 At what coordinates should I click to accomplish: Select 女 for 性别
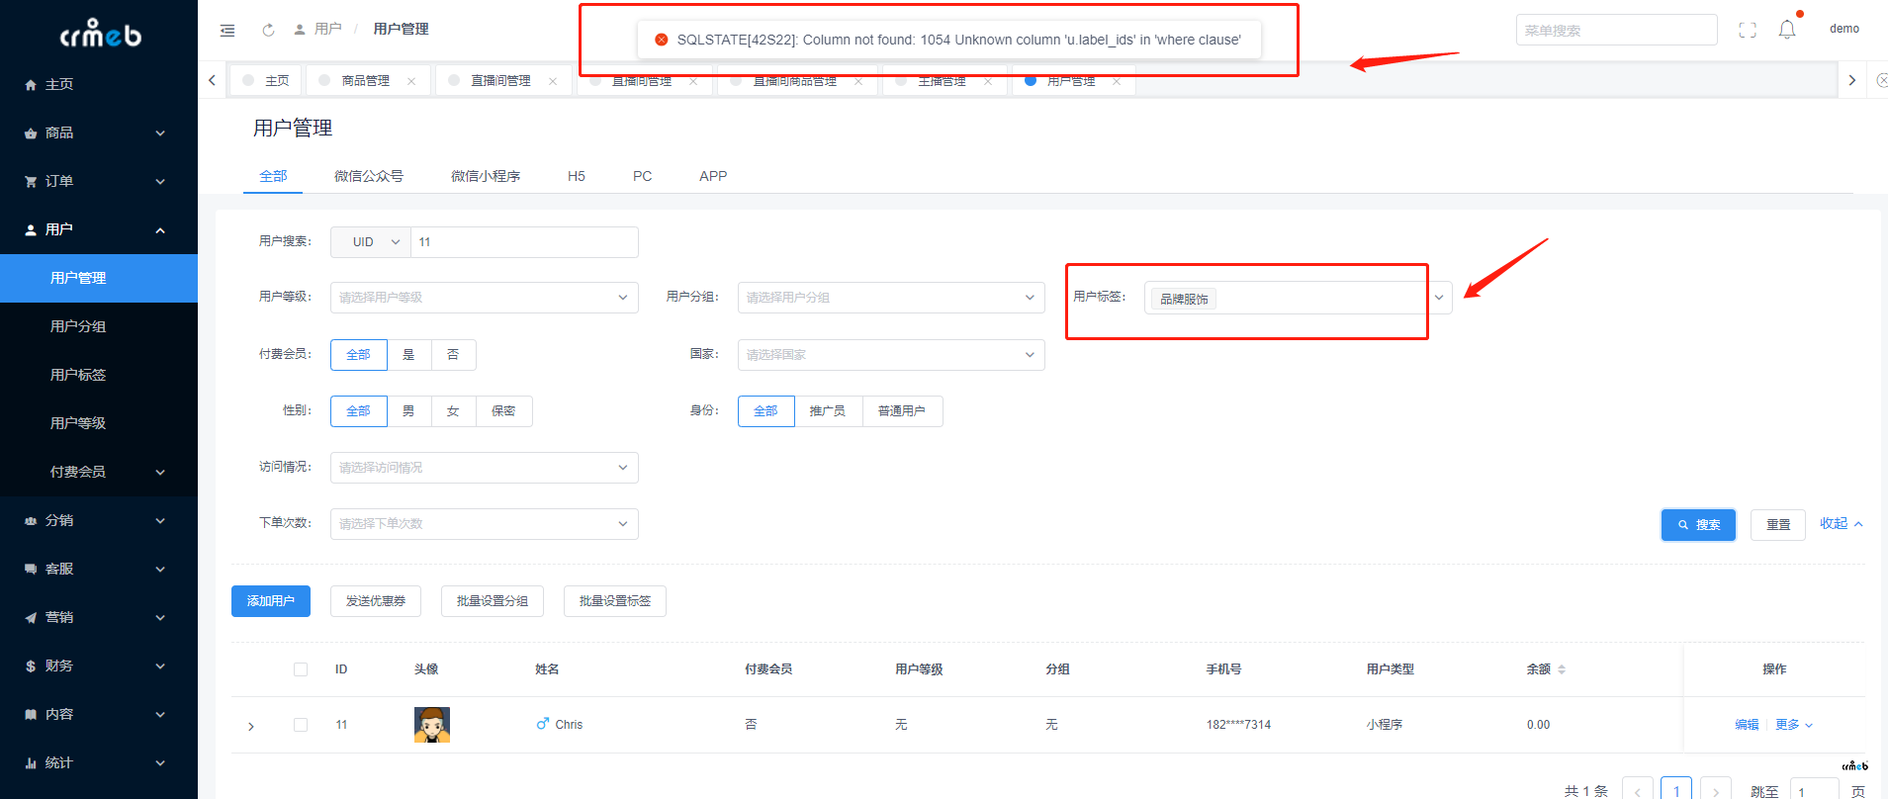tap(453, 411)
